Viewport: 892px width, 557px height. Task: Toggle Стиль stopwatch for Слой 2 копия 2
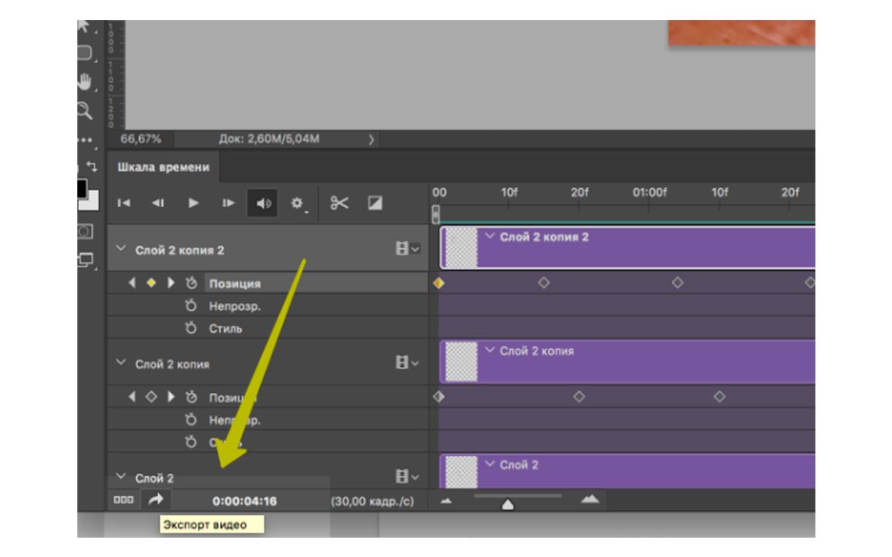pos(190,328)
